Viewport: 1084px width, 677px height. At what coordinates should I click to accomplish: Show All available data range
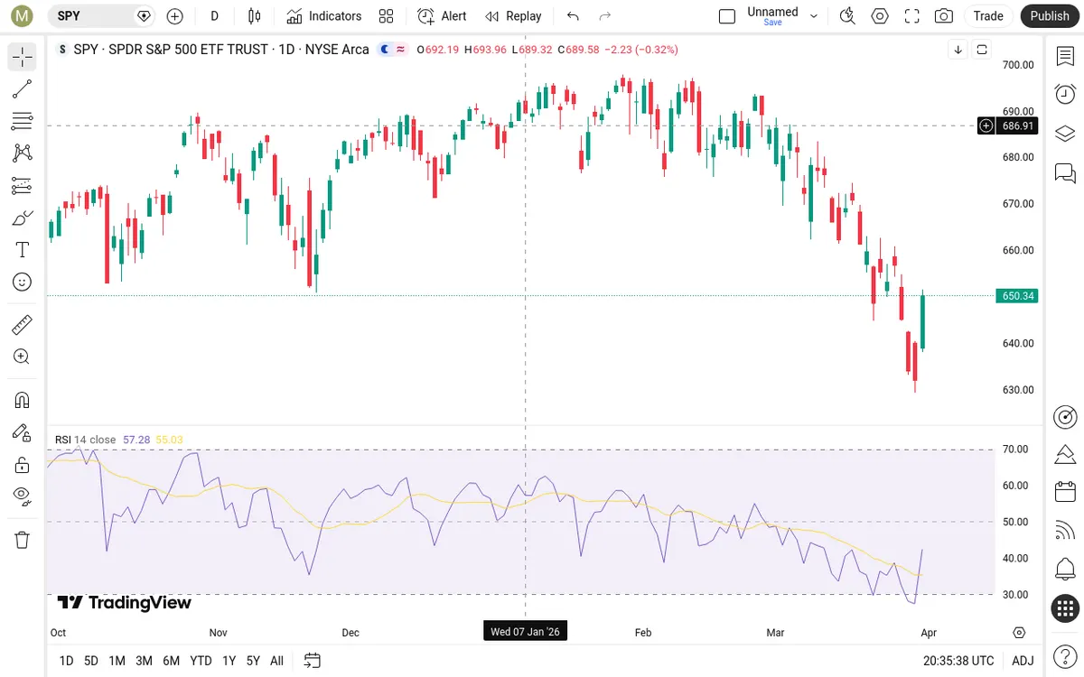pyautogui.click(x=276, y=661)
